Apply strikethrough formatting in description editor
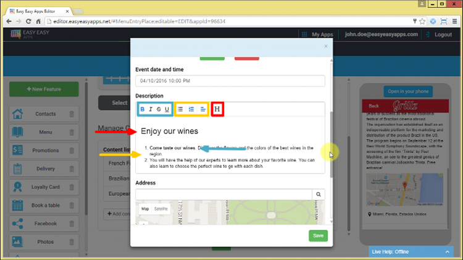 click(159, 109)
